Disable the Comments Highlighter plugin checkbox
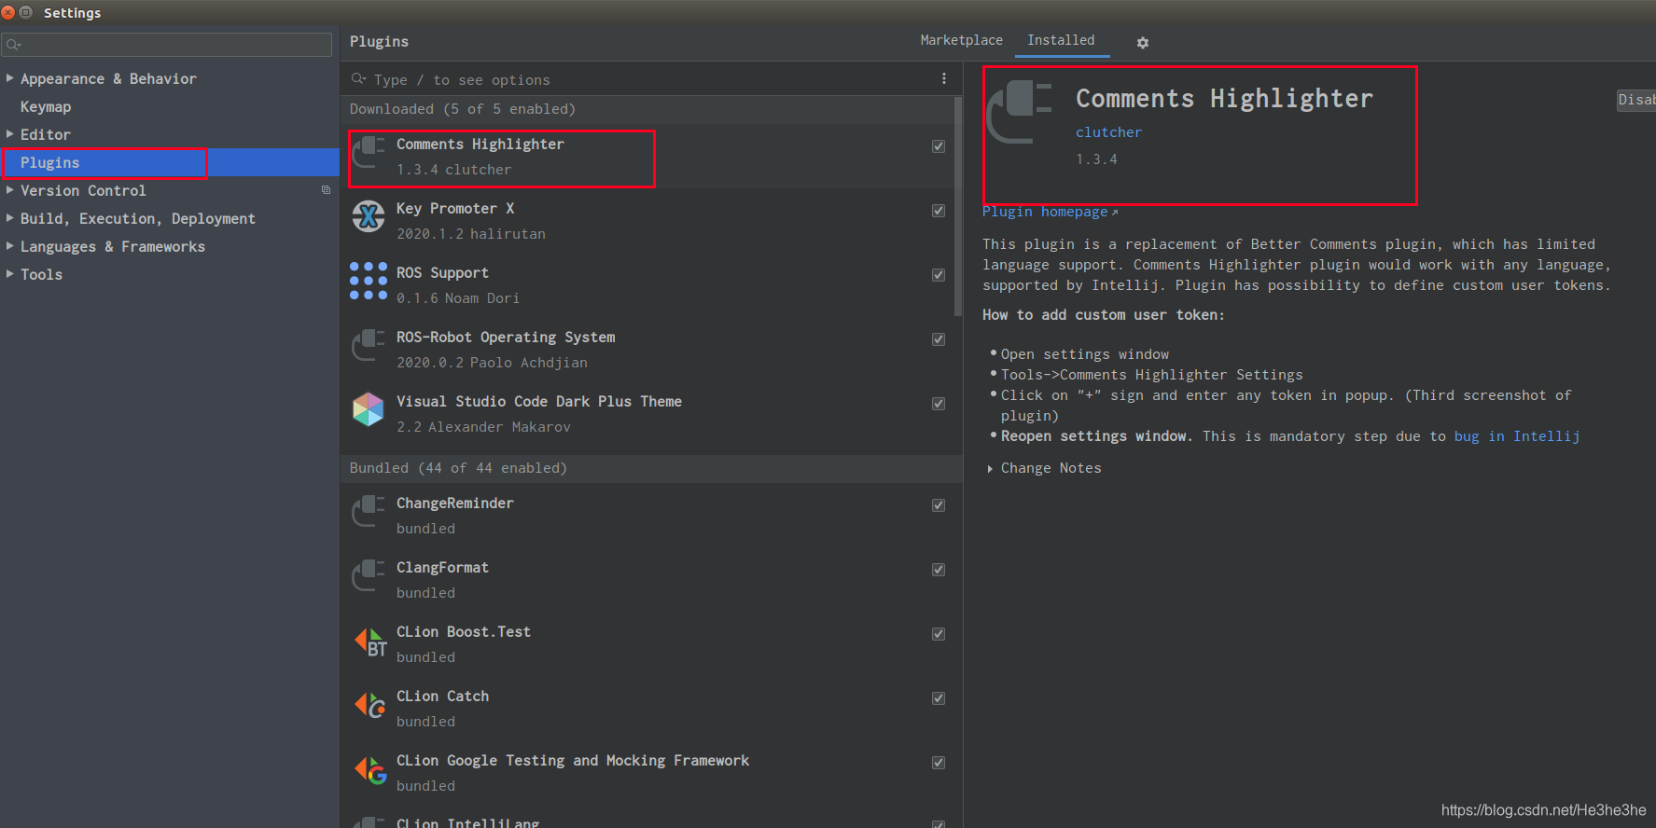1656x828 pixels. coord(939,146)
